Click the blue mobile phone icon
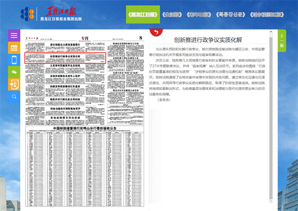The image size is (298, 211). [14, 60]
